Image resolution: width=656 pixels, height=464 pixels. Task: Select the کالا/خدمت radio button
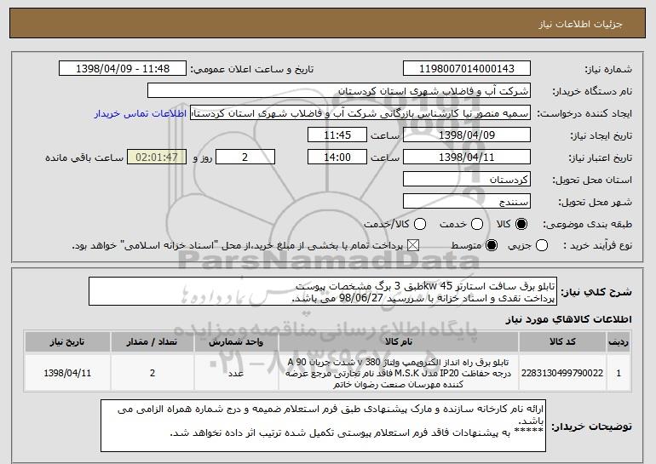coord(420,224)
